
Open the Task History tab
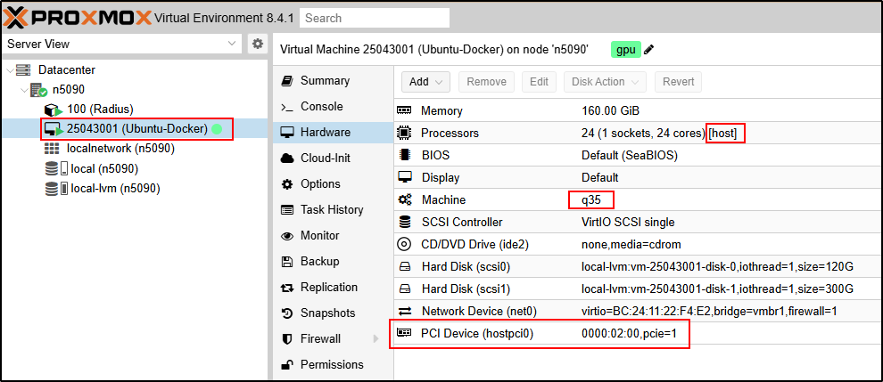pos(333,210)
